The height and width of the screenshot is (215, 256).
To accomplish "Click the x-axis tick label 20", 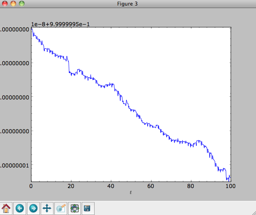I will click(x=71, y=186).
